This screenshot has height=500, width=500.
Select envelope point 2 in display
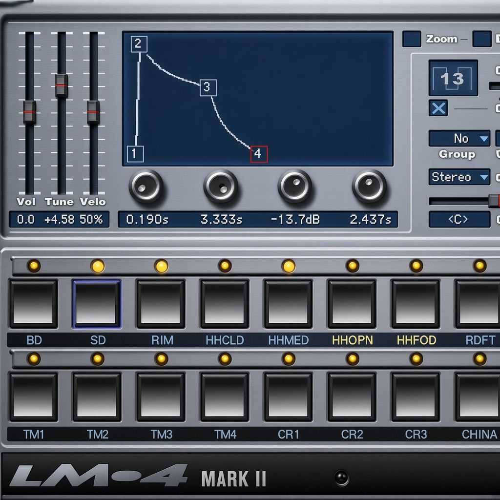(x=139, y=44)
